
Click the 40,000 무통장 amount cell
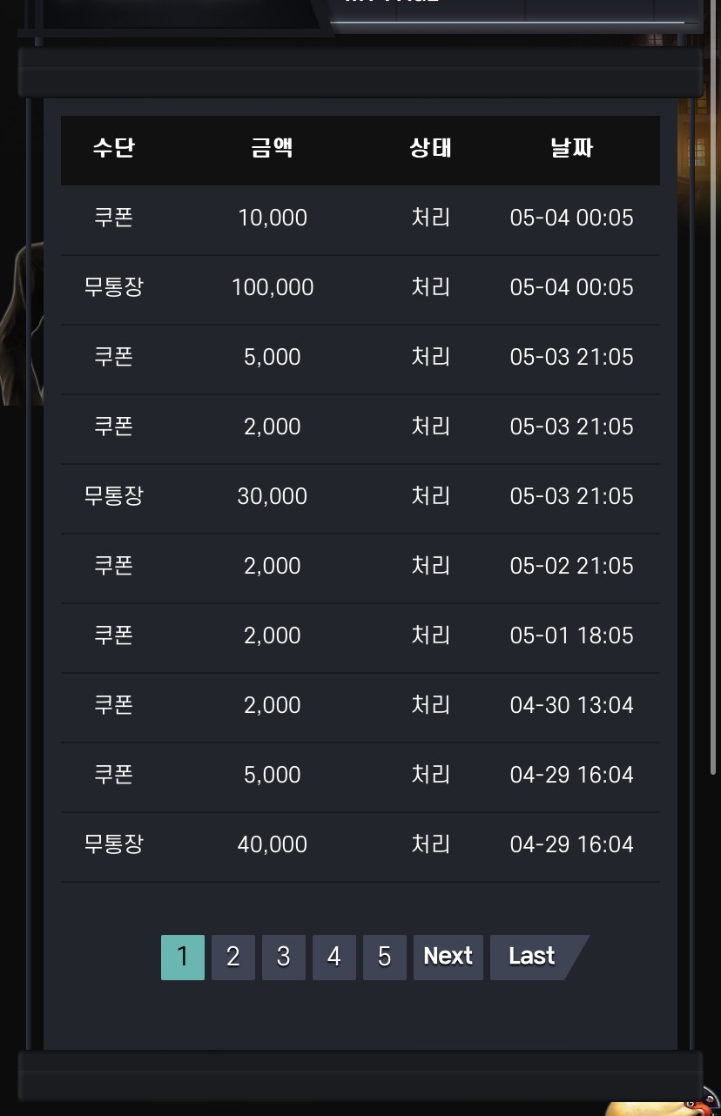(273, 844)
